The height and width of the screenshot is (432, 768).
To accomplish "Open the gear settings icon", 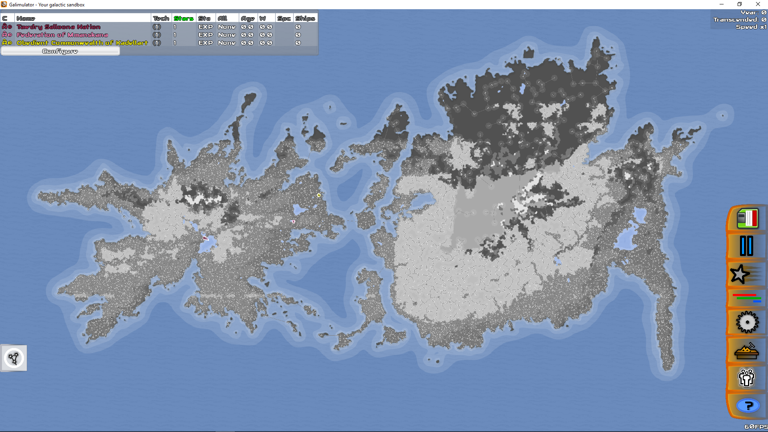I will (x=747, y=322).
